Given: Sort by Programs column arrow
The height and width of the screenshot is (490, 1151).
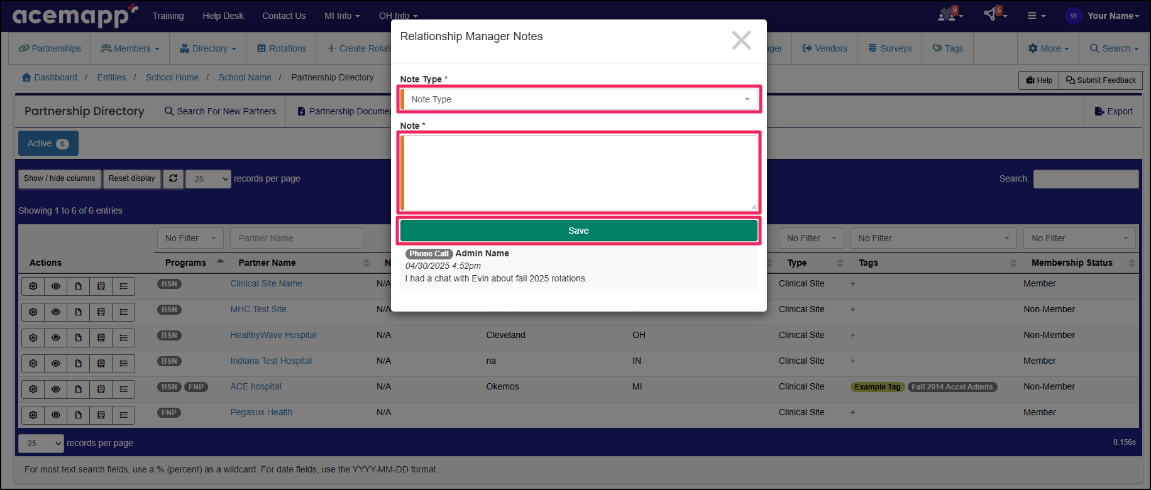Looking at the screenshot, I should coord(220,261).
